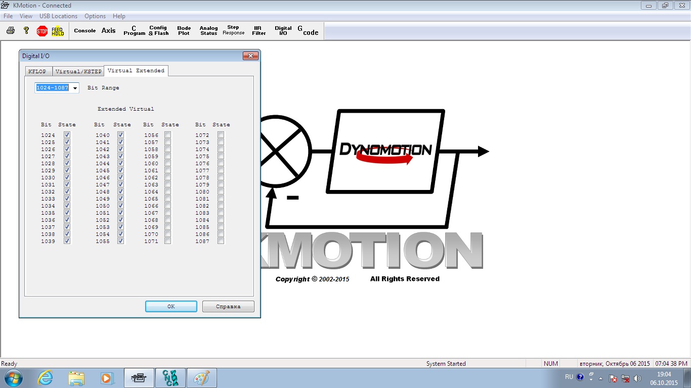Click the "Ready" status bar text

point(9,364)
